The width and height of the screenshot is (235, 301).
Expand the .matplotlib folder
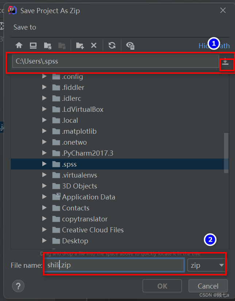click(45, 131)
